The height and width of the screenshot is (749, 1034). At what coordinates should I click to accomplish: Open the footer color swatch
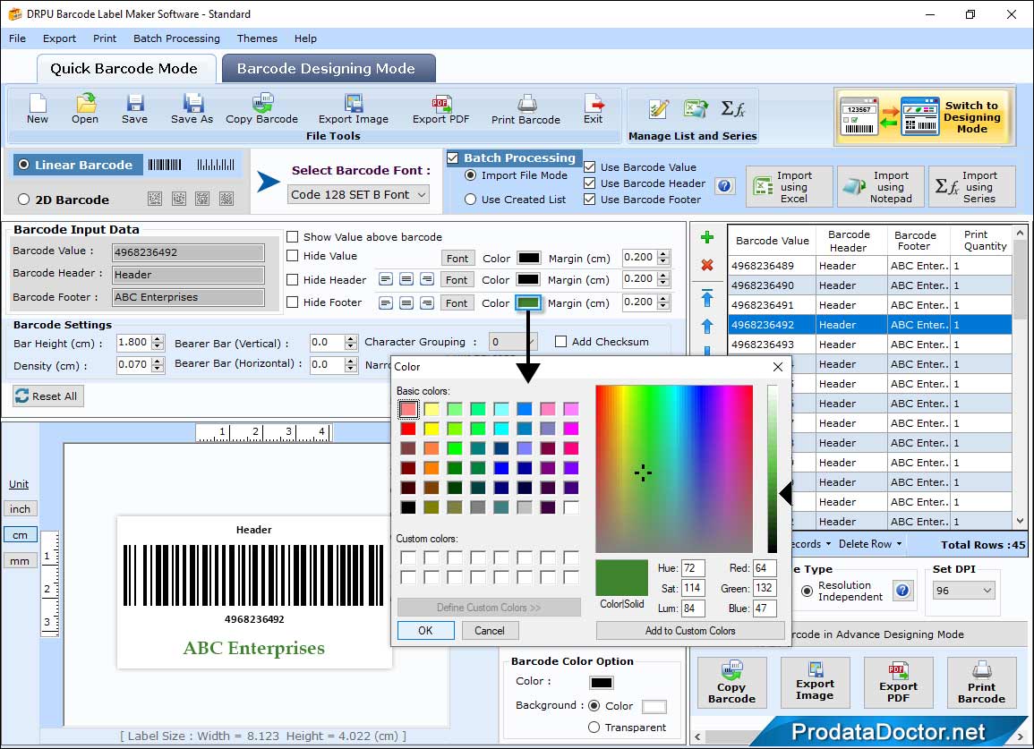tap(527, 302)
